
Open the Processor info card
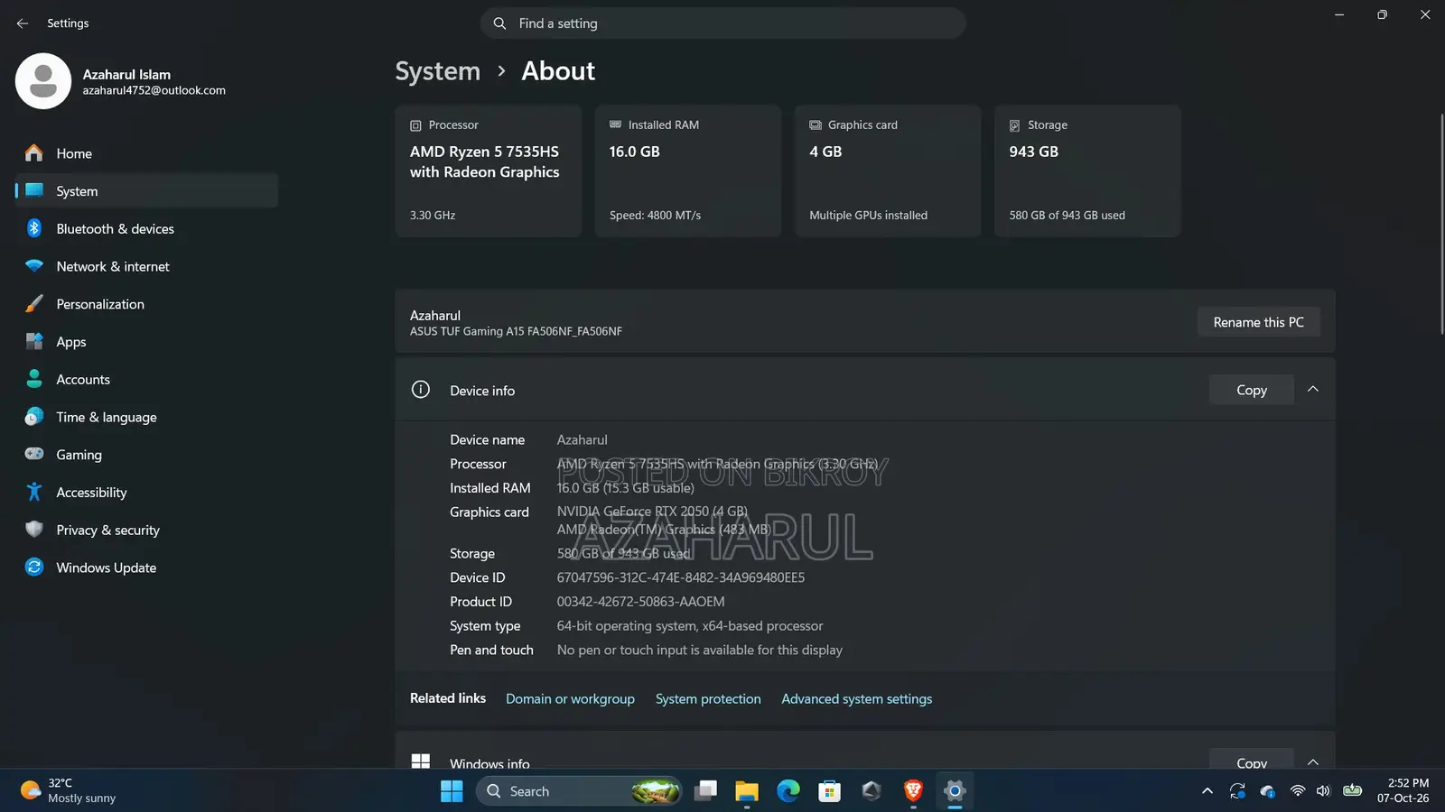tap(488, 171)
